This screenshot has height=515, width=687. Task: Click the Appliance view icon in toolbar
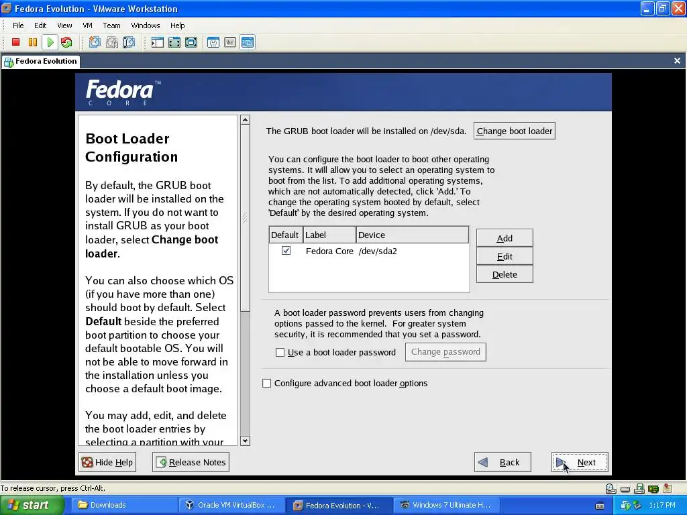pos(230,42)
